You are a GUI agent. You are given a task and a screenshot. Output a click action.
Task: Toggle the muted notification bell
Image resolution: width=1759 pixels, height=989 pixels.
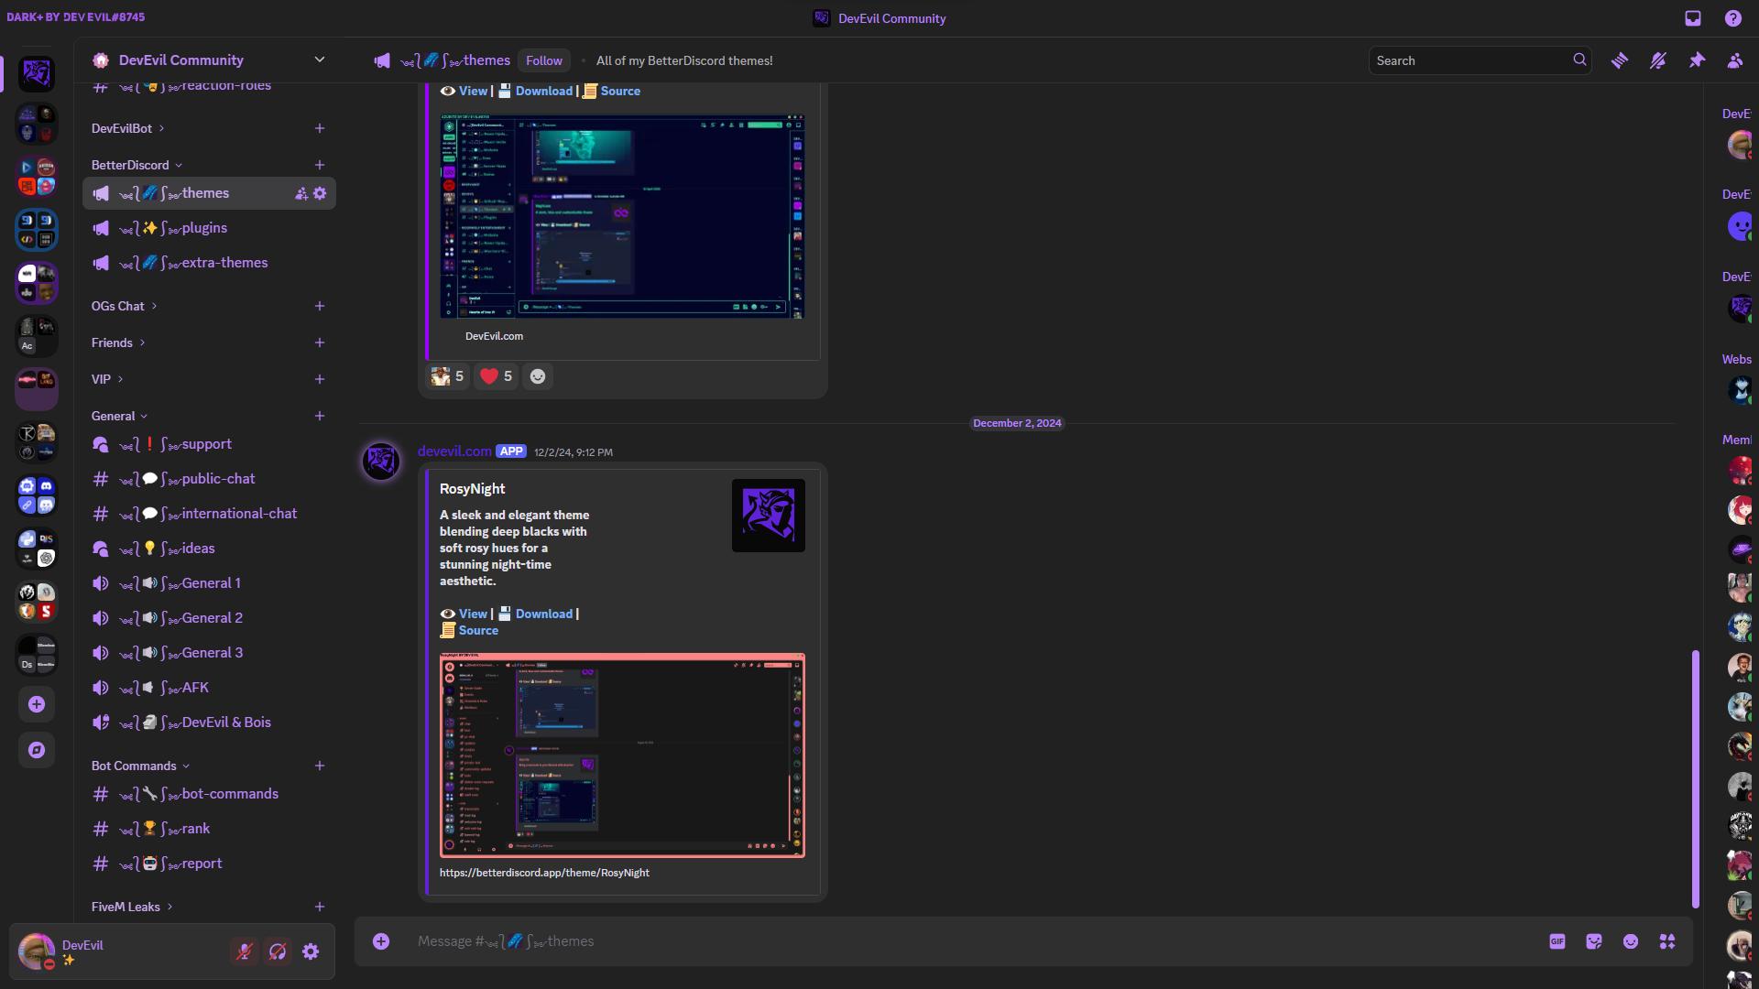[x=1658, y=60]
